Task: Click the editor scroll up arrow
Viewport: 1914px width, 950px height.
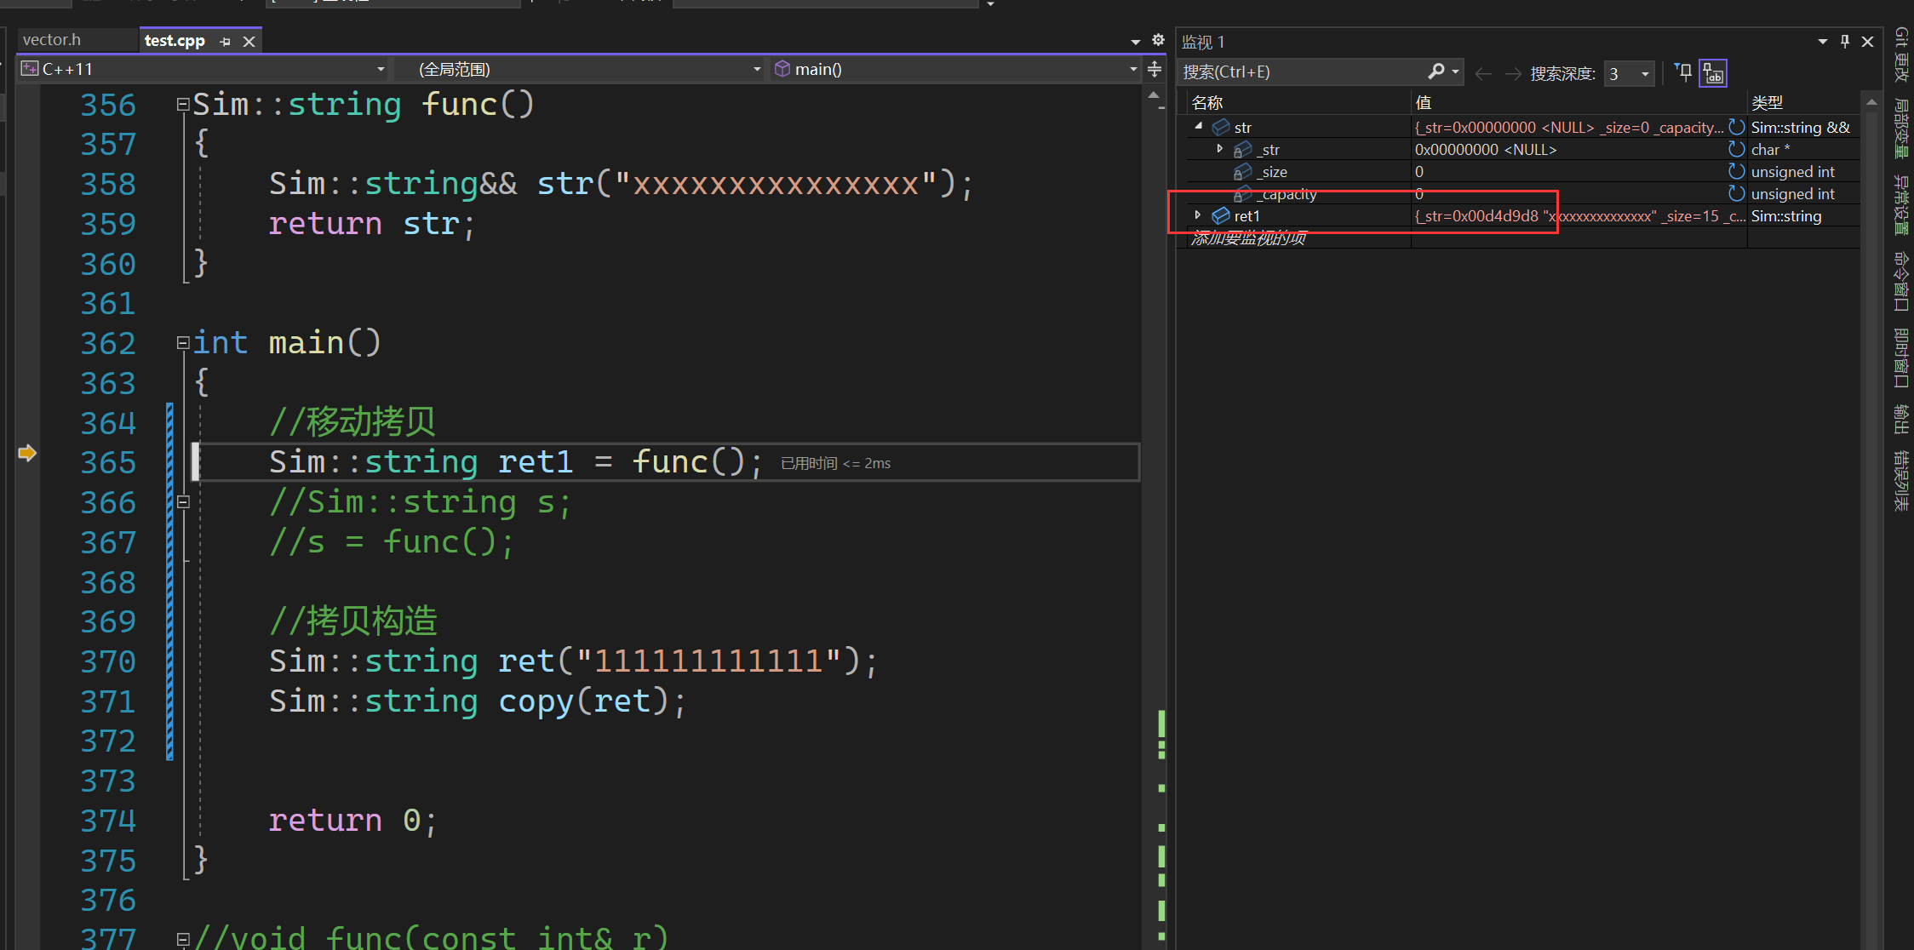Action: pos(1155,95)
